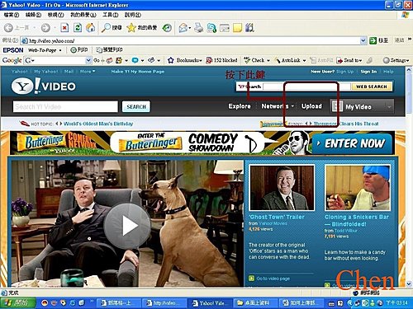This screenshot has width=413, height=309.
Task: Open the File menu
Action: click(x=12, y=15)
